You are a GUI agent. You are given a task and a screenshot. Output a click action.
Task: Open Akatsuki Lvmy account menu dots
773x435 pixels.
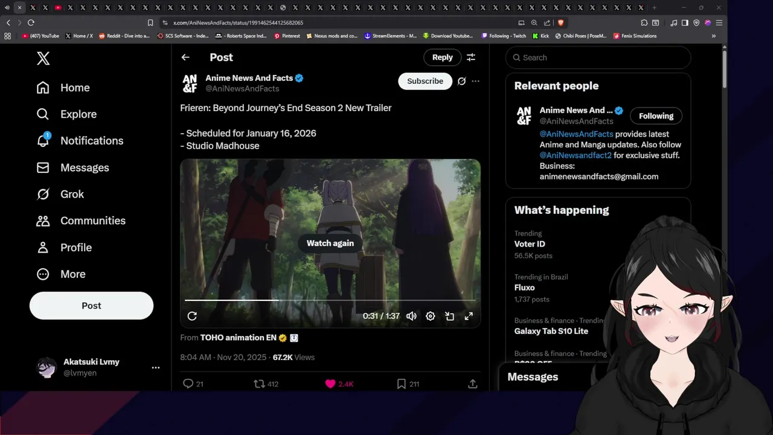tap(156, 367)
